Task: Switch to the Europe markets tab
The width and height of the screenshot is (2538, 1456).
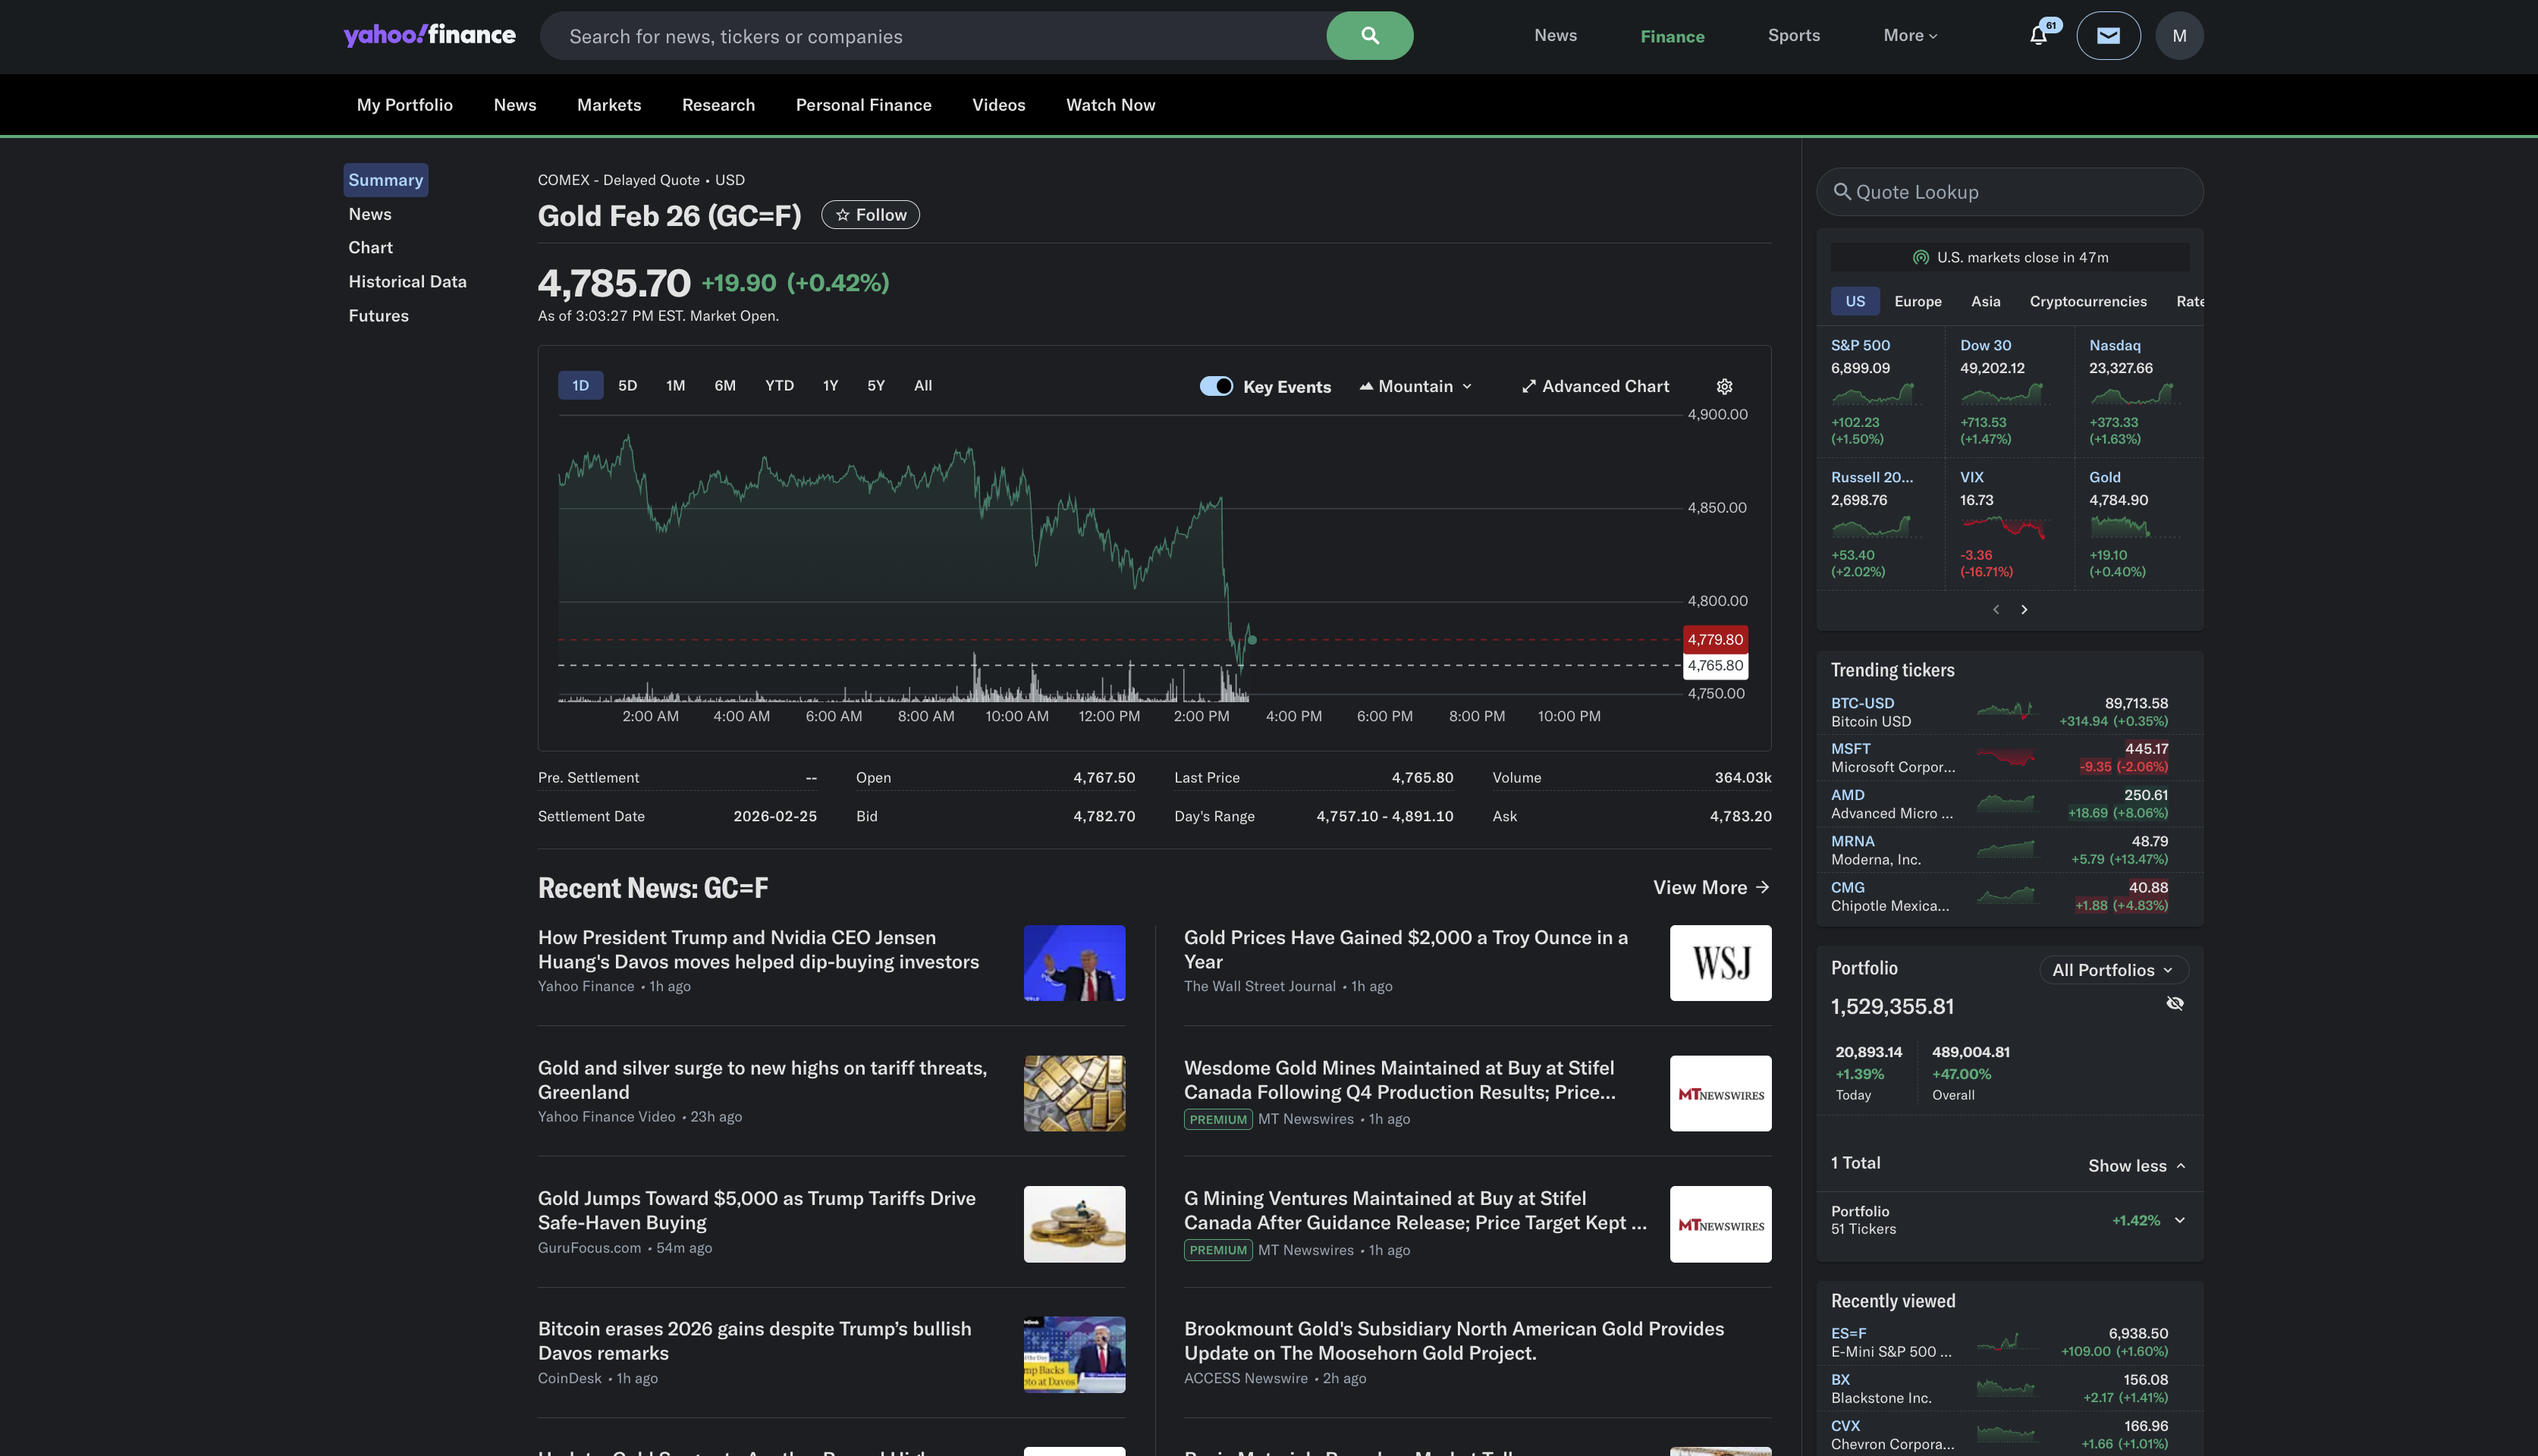Action: (x=1917, y=301)
